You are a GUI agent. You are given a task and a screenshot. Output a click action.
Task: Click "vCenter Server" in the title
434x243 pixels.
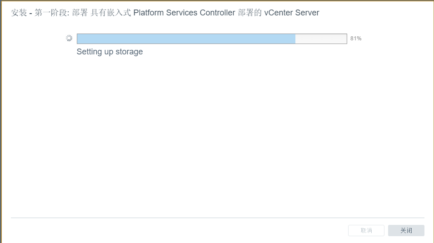point(291,13)
